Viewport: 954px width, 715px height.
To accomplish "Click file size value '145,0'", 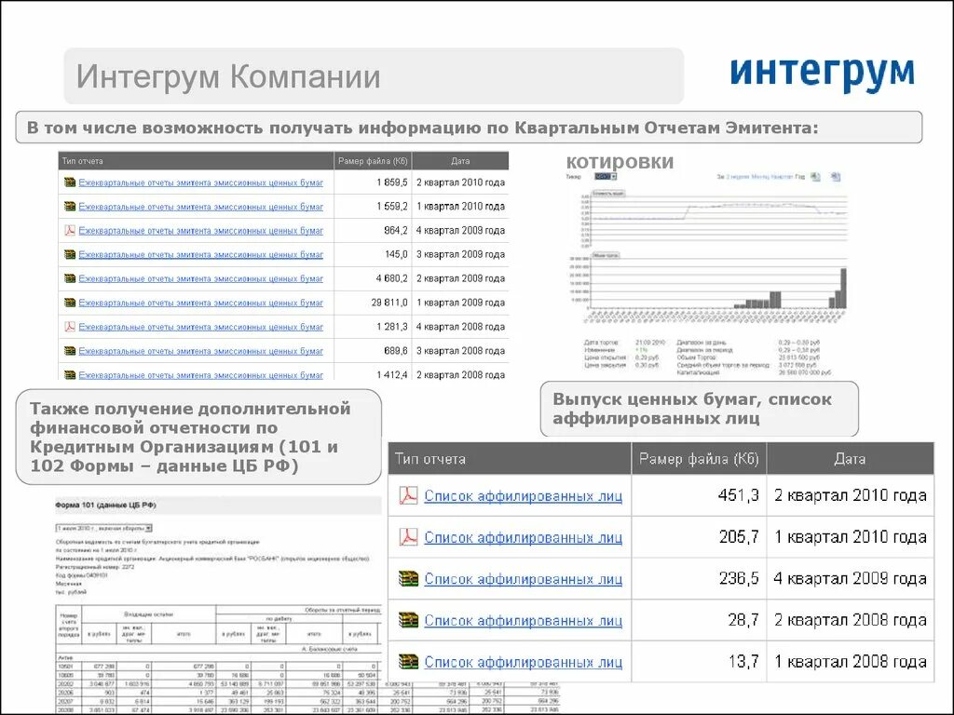I will (x=397, y=254).
